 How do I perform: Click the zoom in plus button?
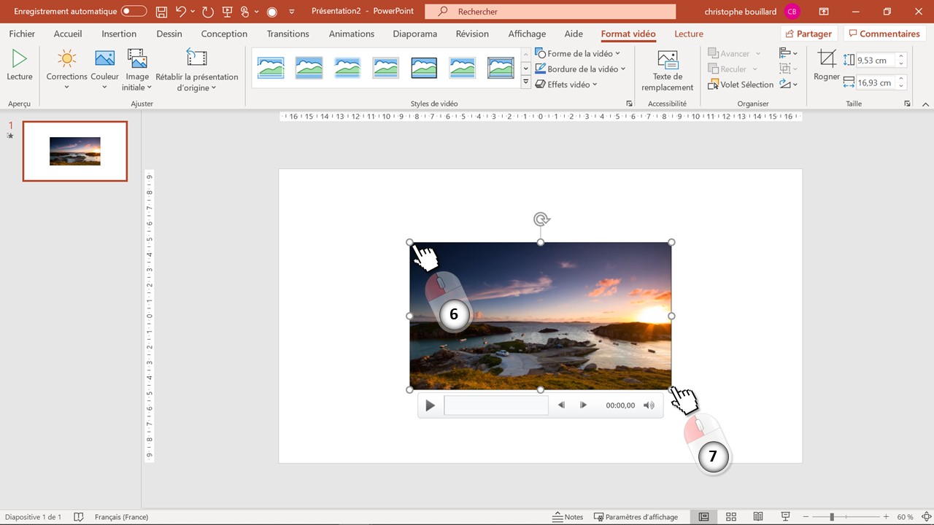[886, 517]
